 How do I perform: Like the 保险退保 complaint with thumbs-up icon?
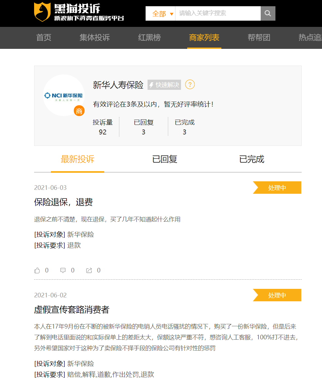pos(37,270)
